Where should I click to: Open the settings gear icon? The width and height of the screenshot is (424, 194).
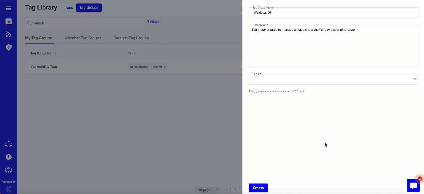pos(9,170)
